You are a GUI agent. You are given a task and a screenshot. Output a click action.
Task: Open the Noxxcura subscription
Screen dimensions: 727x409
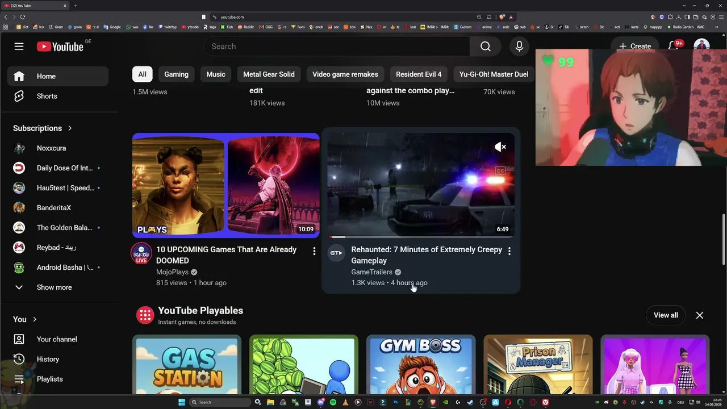point(58,148)
